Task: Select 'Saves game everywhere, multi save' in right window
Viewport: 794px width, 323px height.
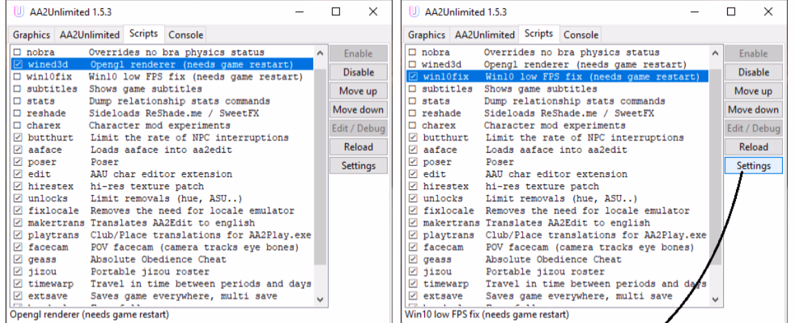Action: [x=557, y=296]
